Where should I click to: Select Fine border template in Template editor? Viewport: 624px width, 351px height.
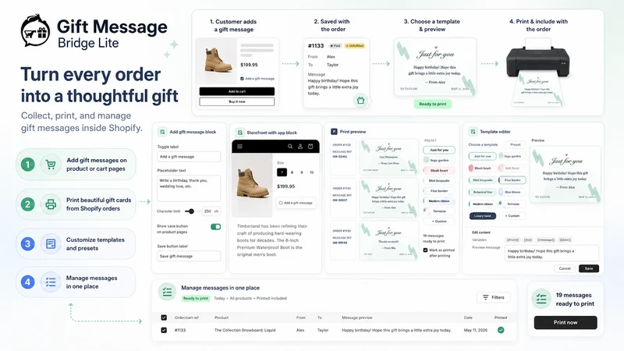(x=512, y=180)
